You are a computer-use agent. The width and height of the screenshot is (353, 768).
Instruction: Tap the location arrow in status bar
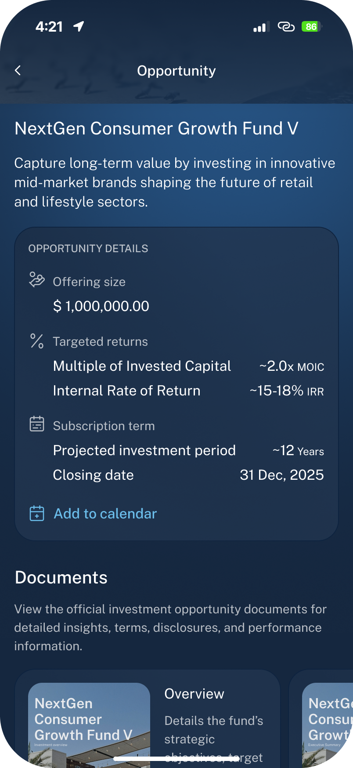pos(79,26)
